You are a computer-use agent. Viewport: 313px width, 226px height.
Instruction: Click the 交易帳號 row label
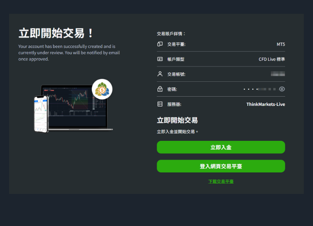[176, 74]
